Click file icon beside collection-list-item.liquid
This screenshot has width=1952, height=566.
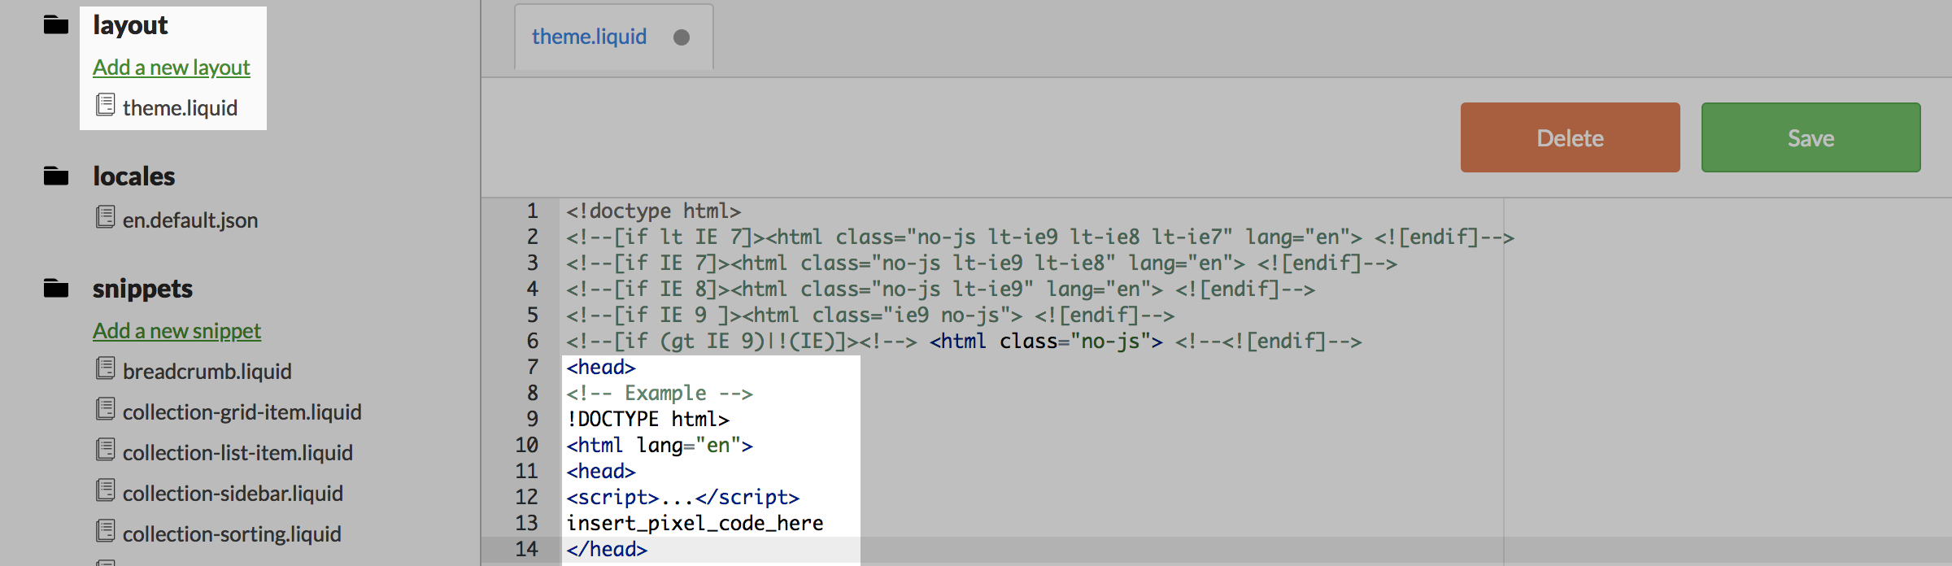tap(106, 450)
